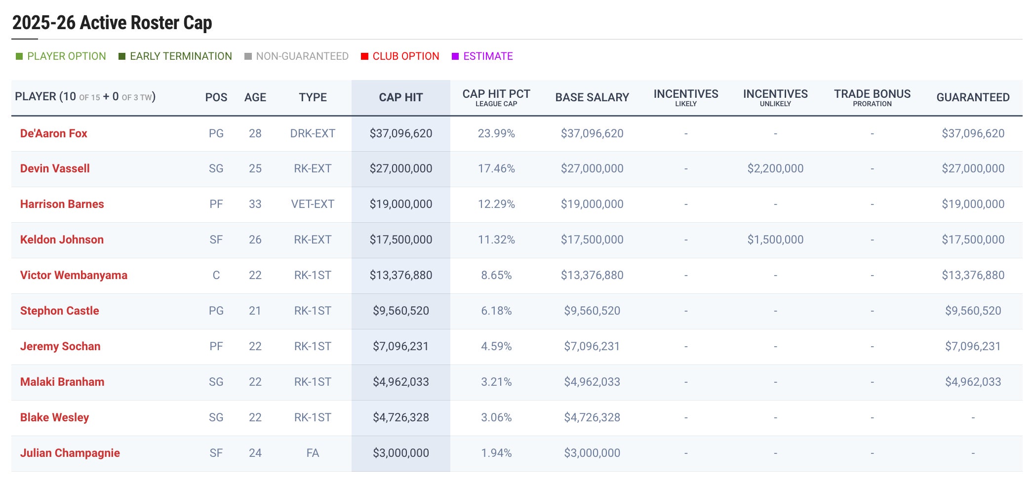Click the purple Estimate legend swatch
Screen dimensions: 1033x486
(x=455, y=56)
